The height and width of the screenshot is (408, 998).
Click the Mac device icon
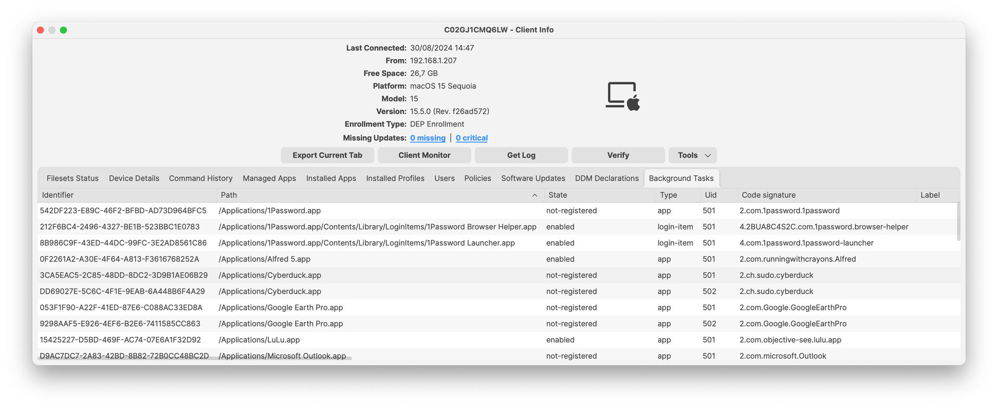point(622,96)
